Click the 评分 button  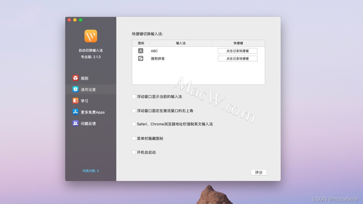tap(259, 172)
